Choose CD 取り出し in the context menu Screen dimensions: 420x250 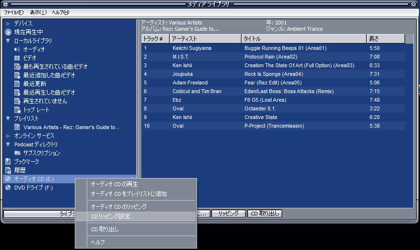point(136,229)
